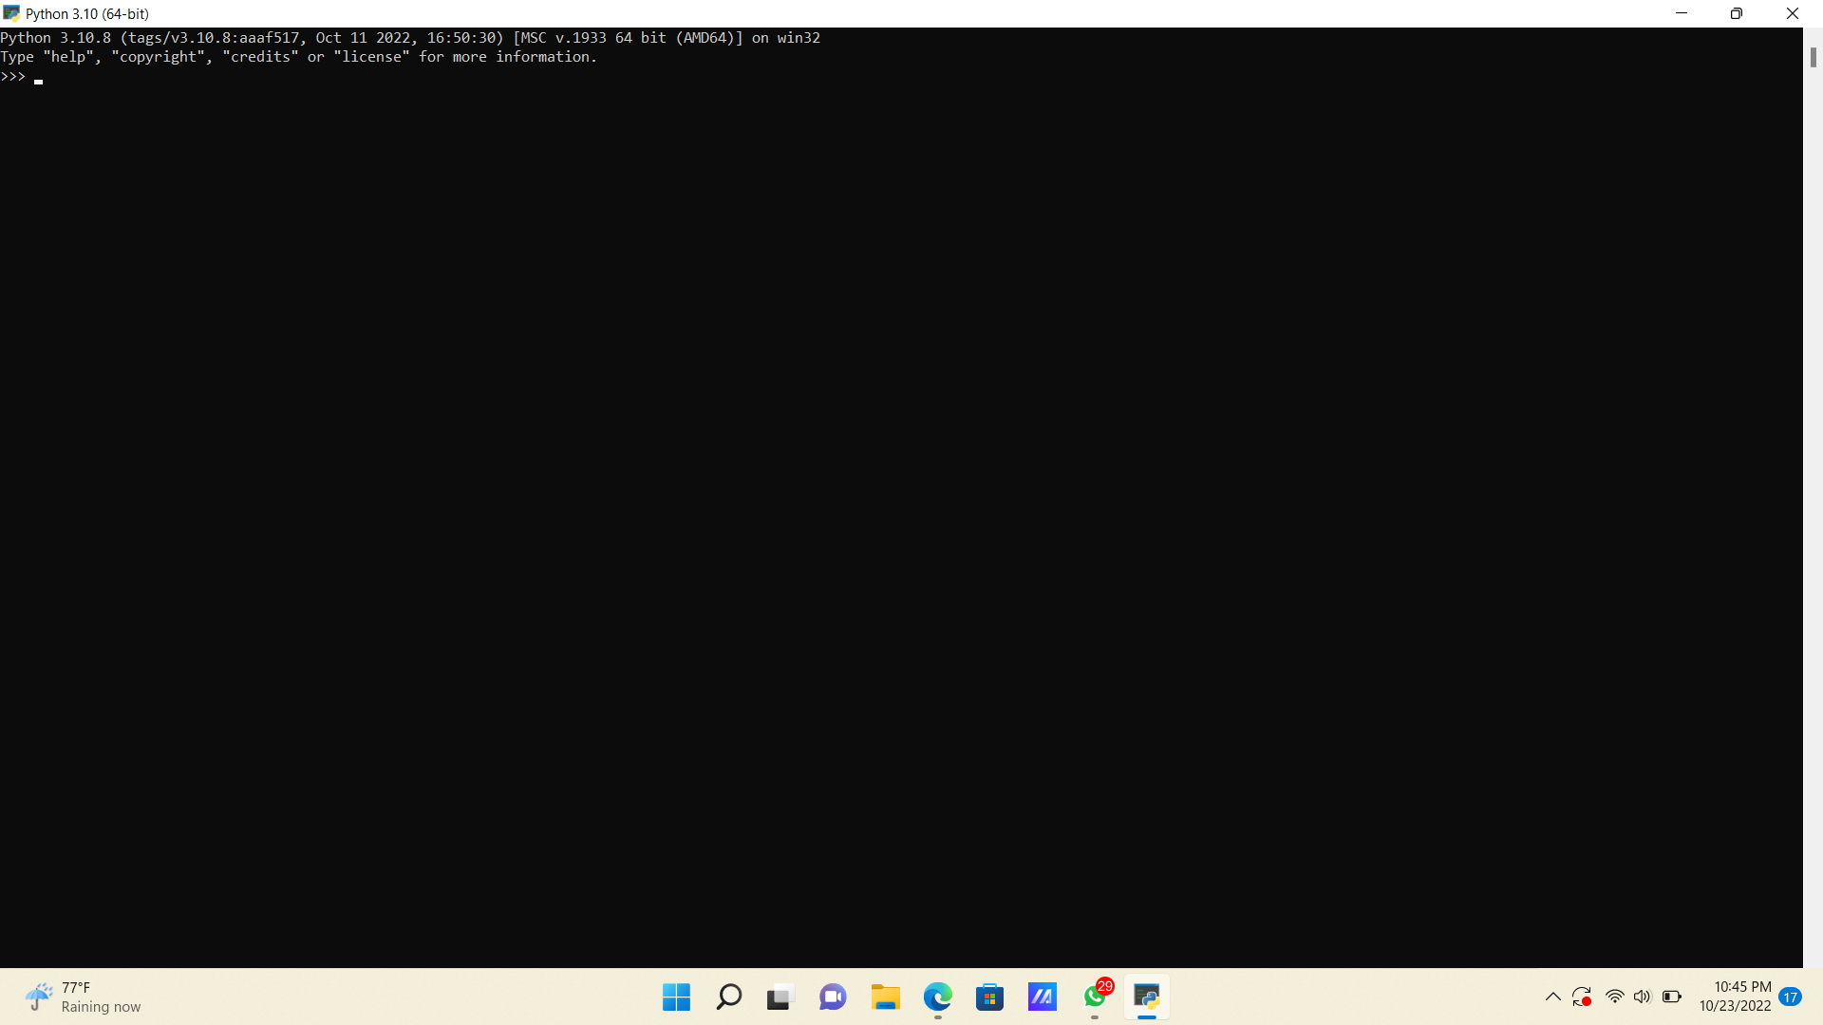Open the Microsoft Store
1823x1025 pixels.
coord(989,997)
